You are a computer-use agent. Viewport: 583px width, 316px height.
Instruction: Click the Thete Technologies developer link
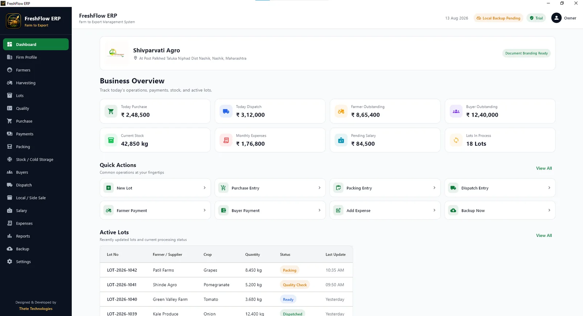tap(36, 309)
